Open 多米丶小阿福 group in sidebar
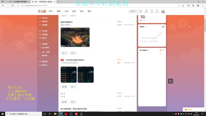The width and height of the screenshot is (206, 116). click(46, 52)
